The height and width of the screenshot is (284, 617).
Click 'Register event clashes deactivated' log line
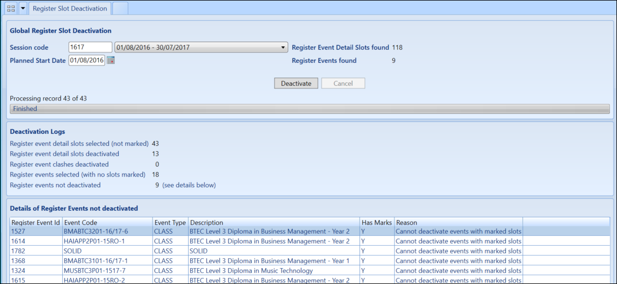point(60,164)
